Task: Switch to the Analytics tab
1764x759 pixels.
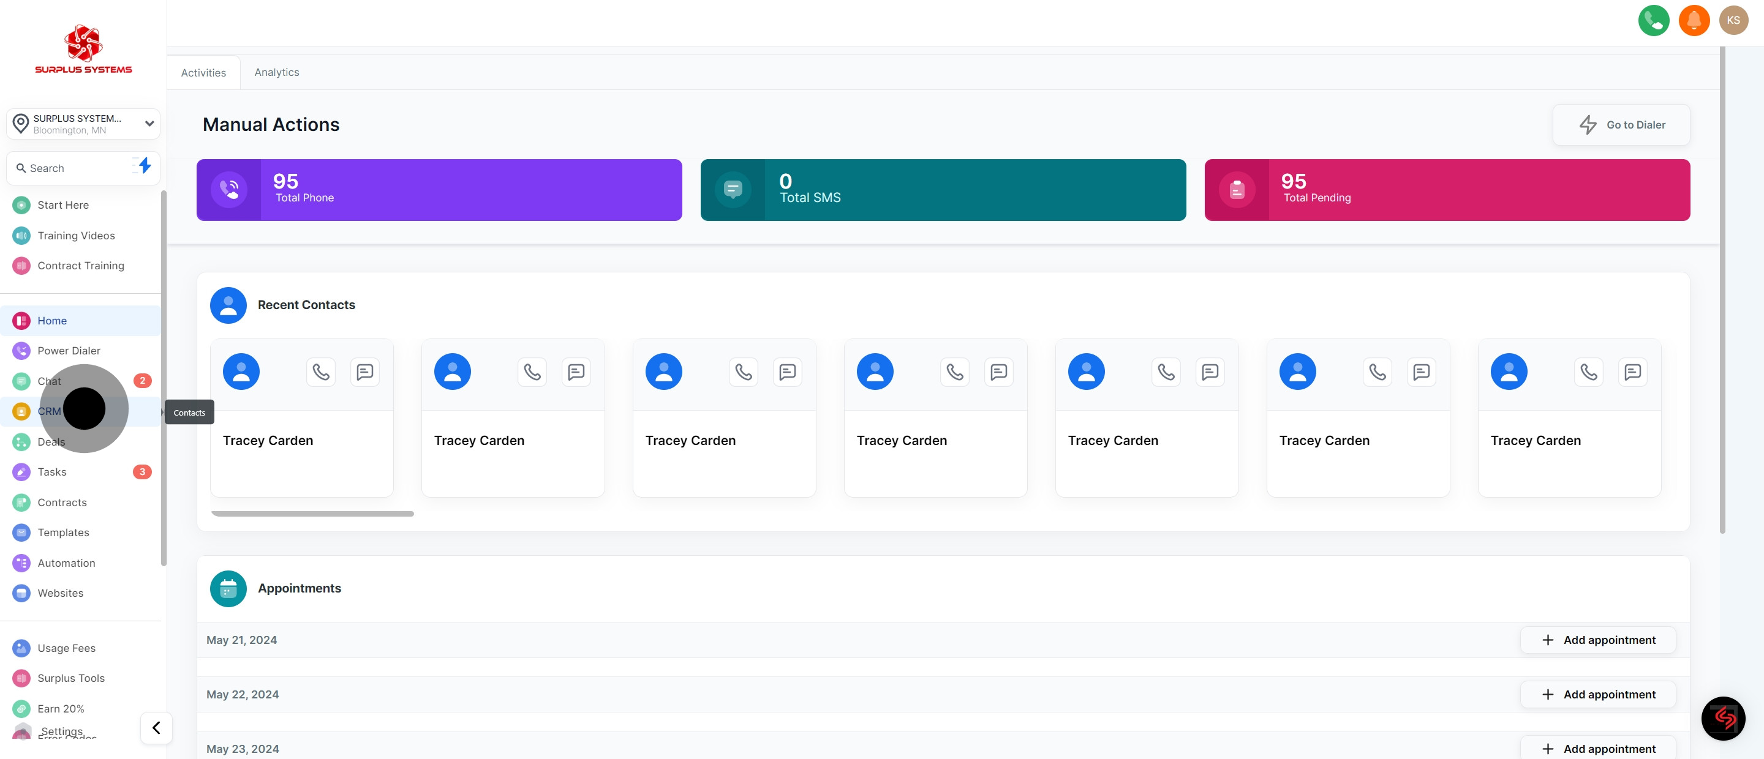Action: pos(277,73)
